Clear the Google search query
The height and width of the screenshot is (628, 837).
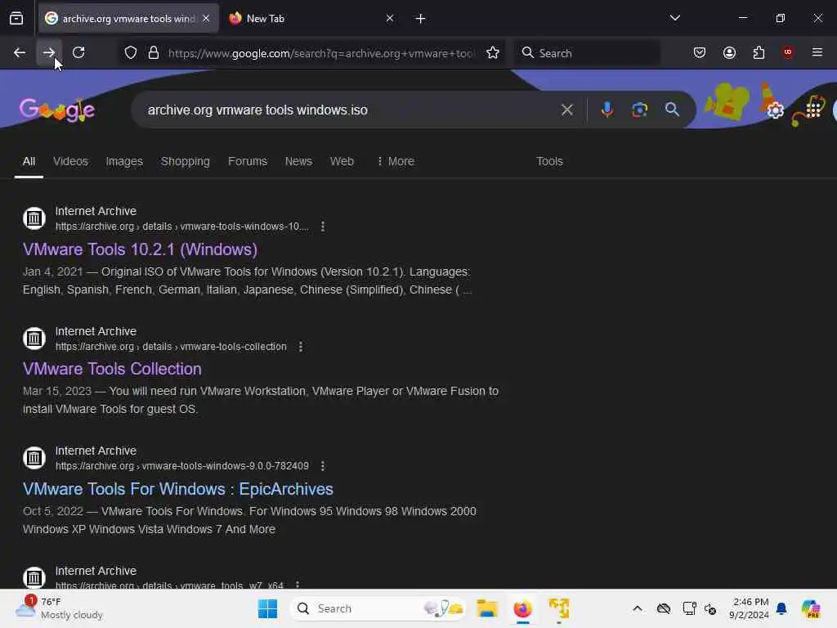(567, 110)
